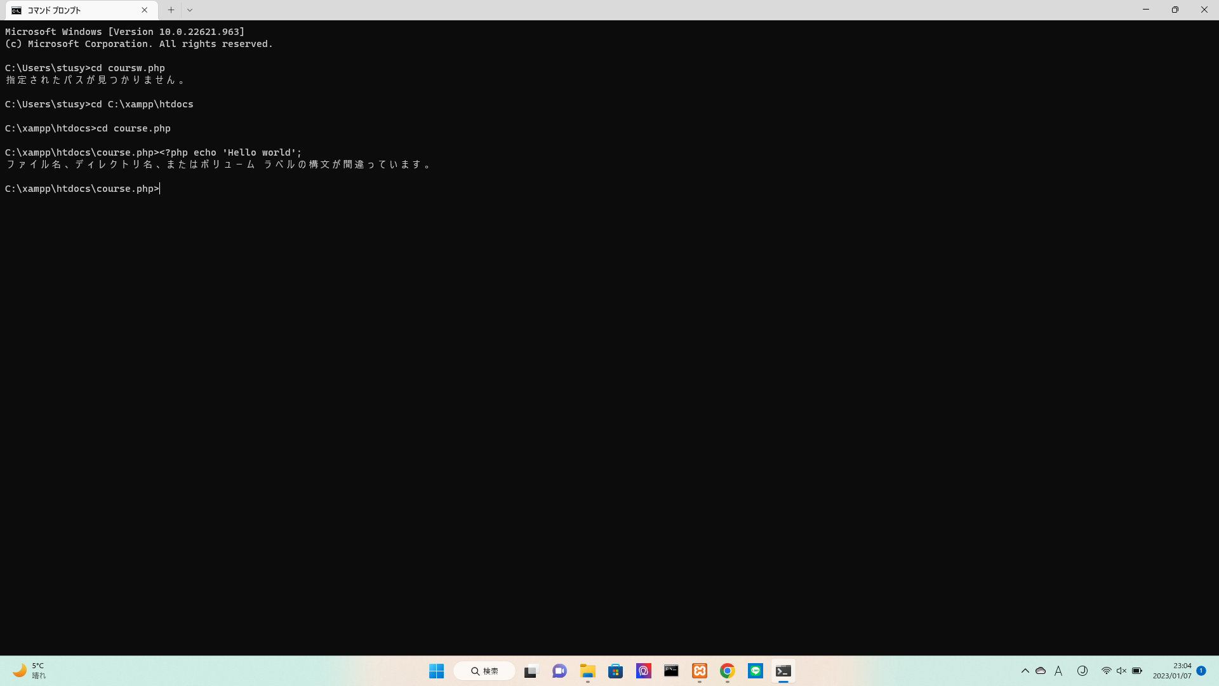Image resolution: width=1219 pixels, height=686 pixels.
Task: Expand the new tab profile dropdown chevron
Action: (190, 10)
